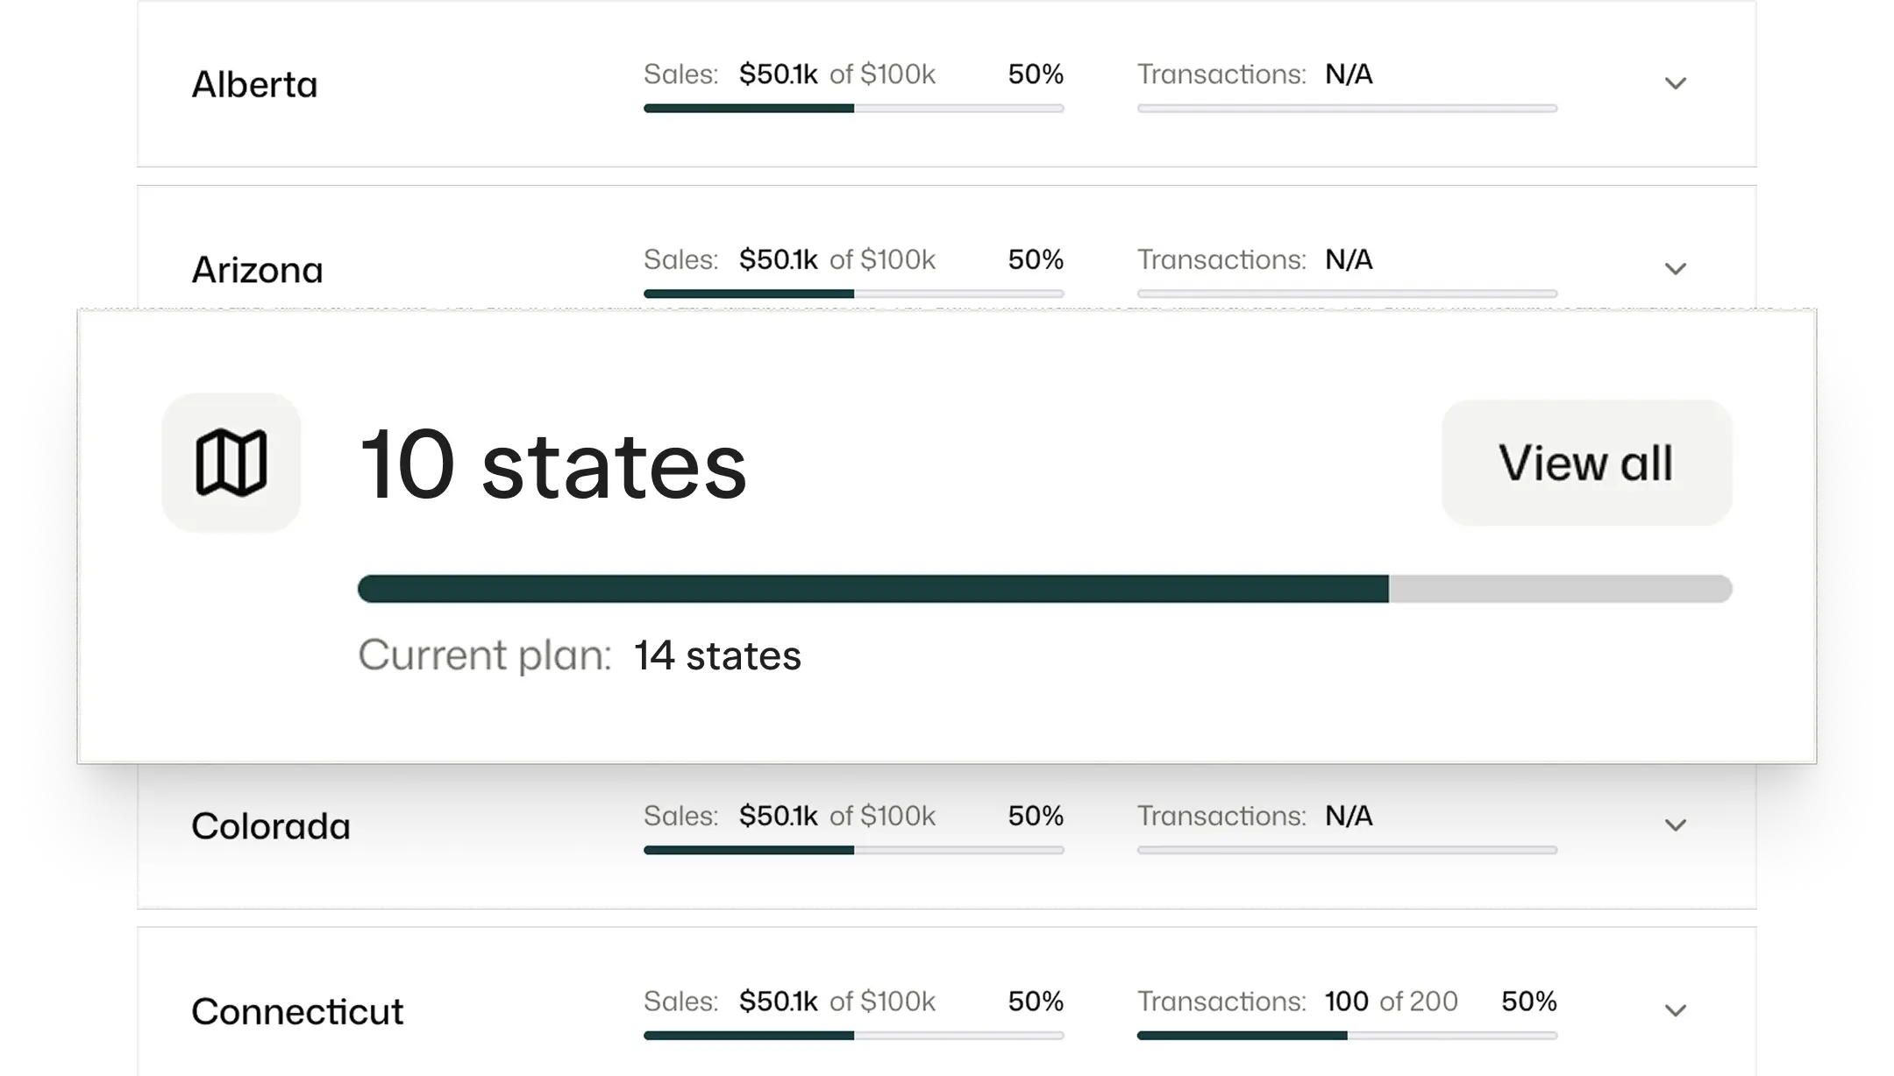Screen dimensions: 1894x1076
Task: Click Colorada's sales progress bar
Action: (853, 850)
